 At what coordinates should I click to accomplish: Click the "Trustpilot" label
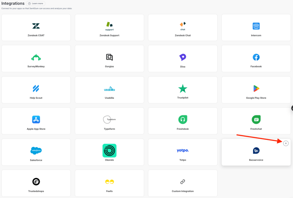click(183, 98)
